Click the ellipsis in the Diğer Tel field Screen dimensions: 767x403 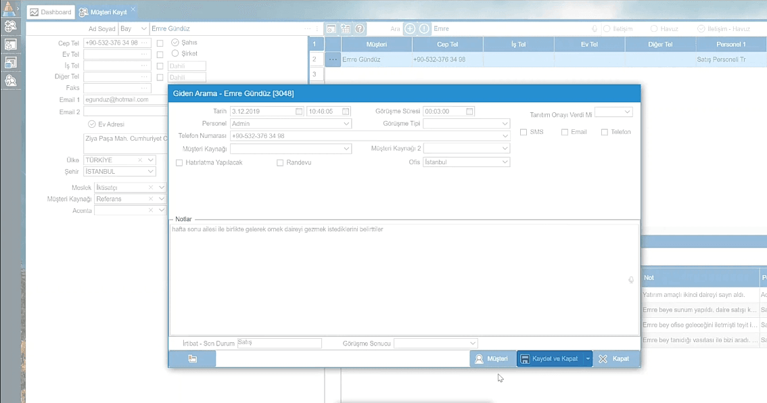click(144, 77)
